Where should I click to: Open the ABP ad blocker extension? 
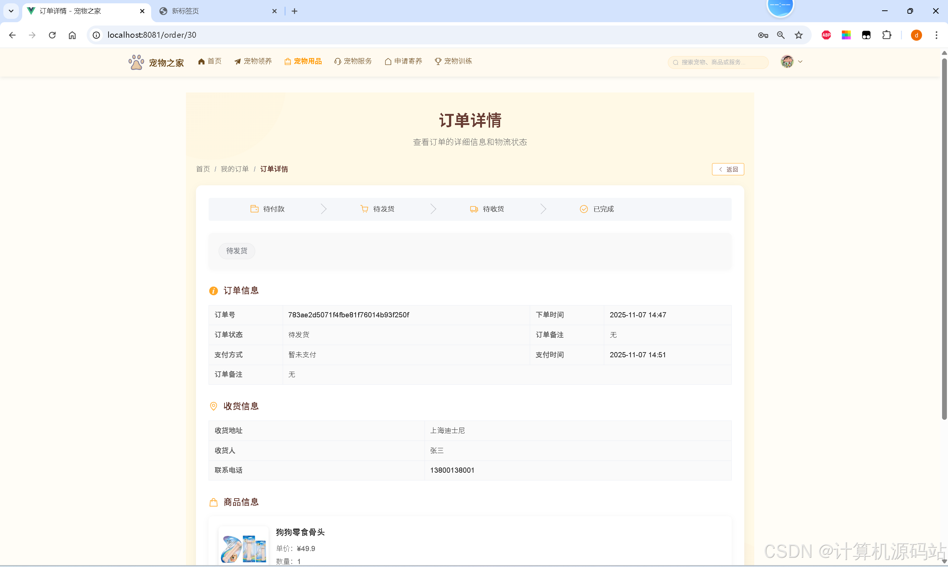click(826, 35)
